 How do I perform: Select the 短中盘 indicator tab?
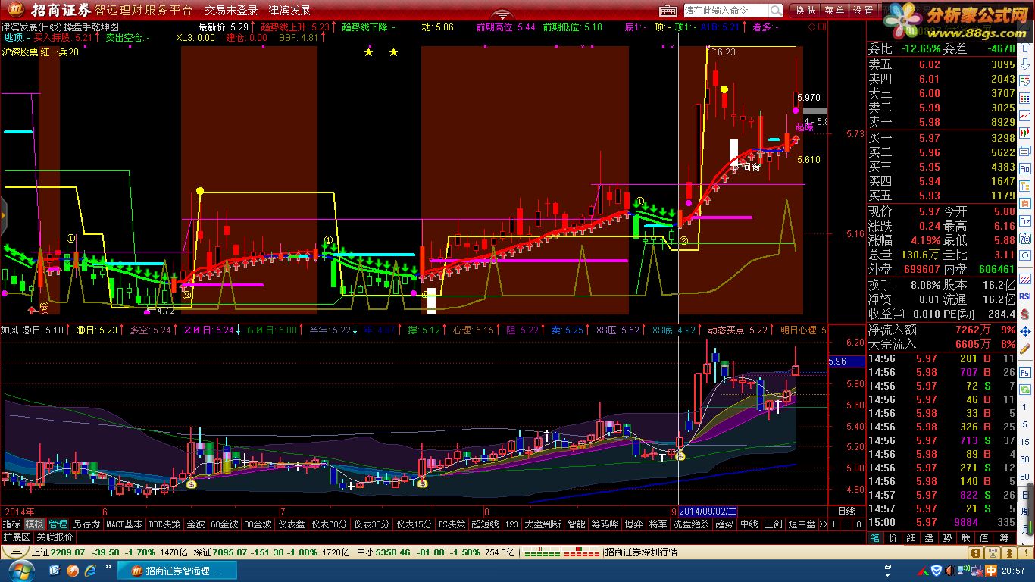tap(802, 524)
